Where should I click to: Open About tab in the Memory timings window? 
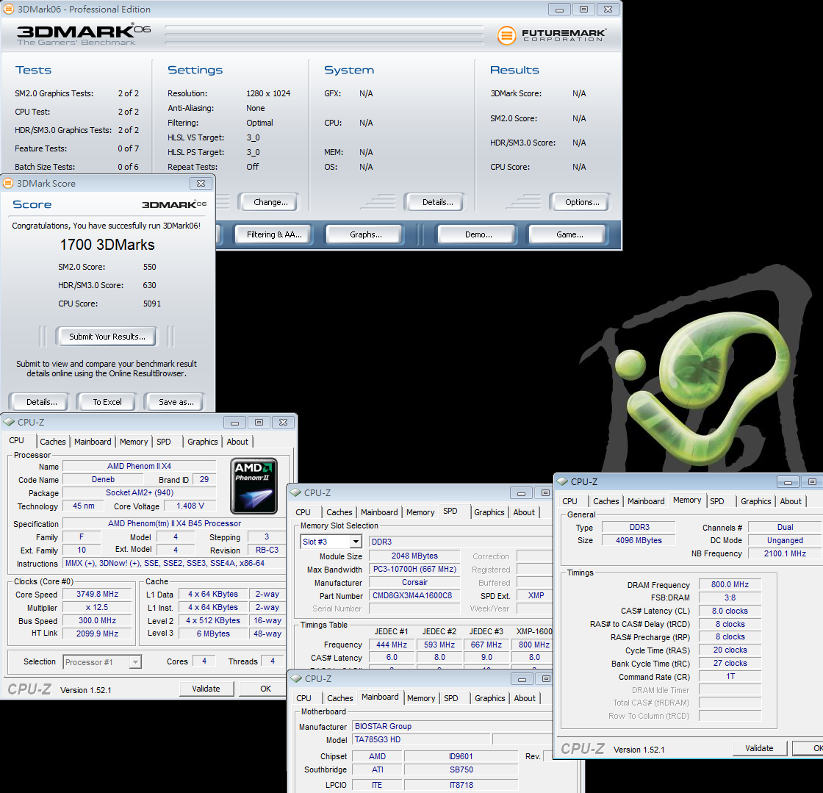[791, 500]
